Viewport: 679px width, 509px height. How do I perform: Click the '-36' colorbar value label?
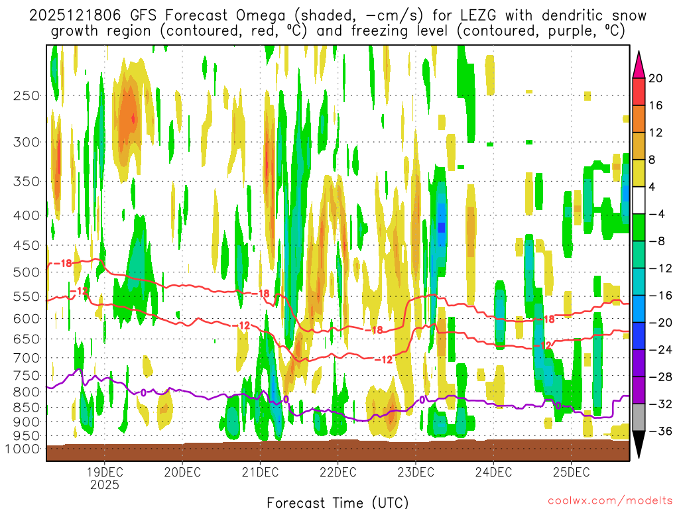660,431
